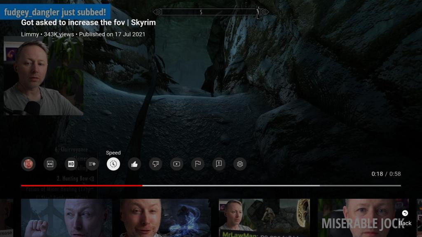Toggle the dislike reaction

[155, 164]
